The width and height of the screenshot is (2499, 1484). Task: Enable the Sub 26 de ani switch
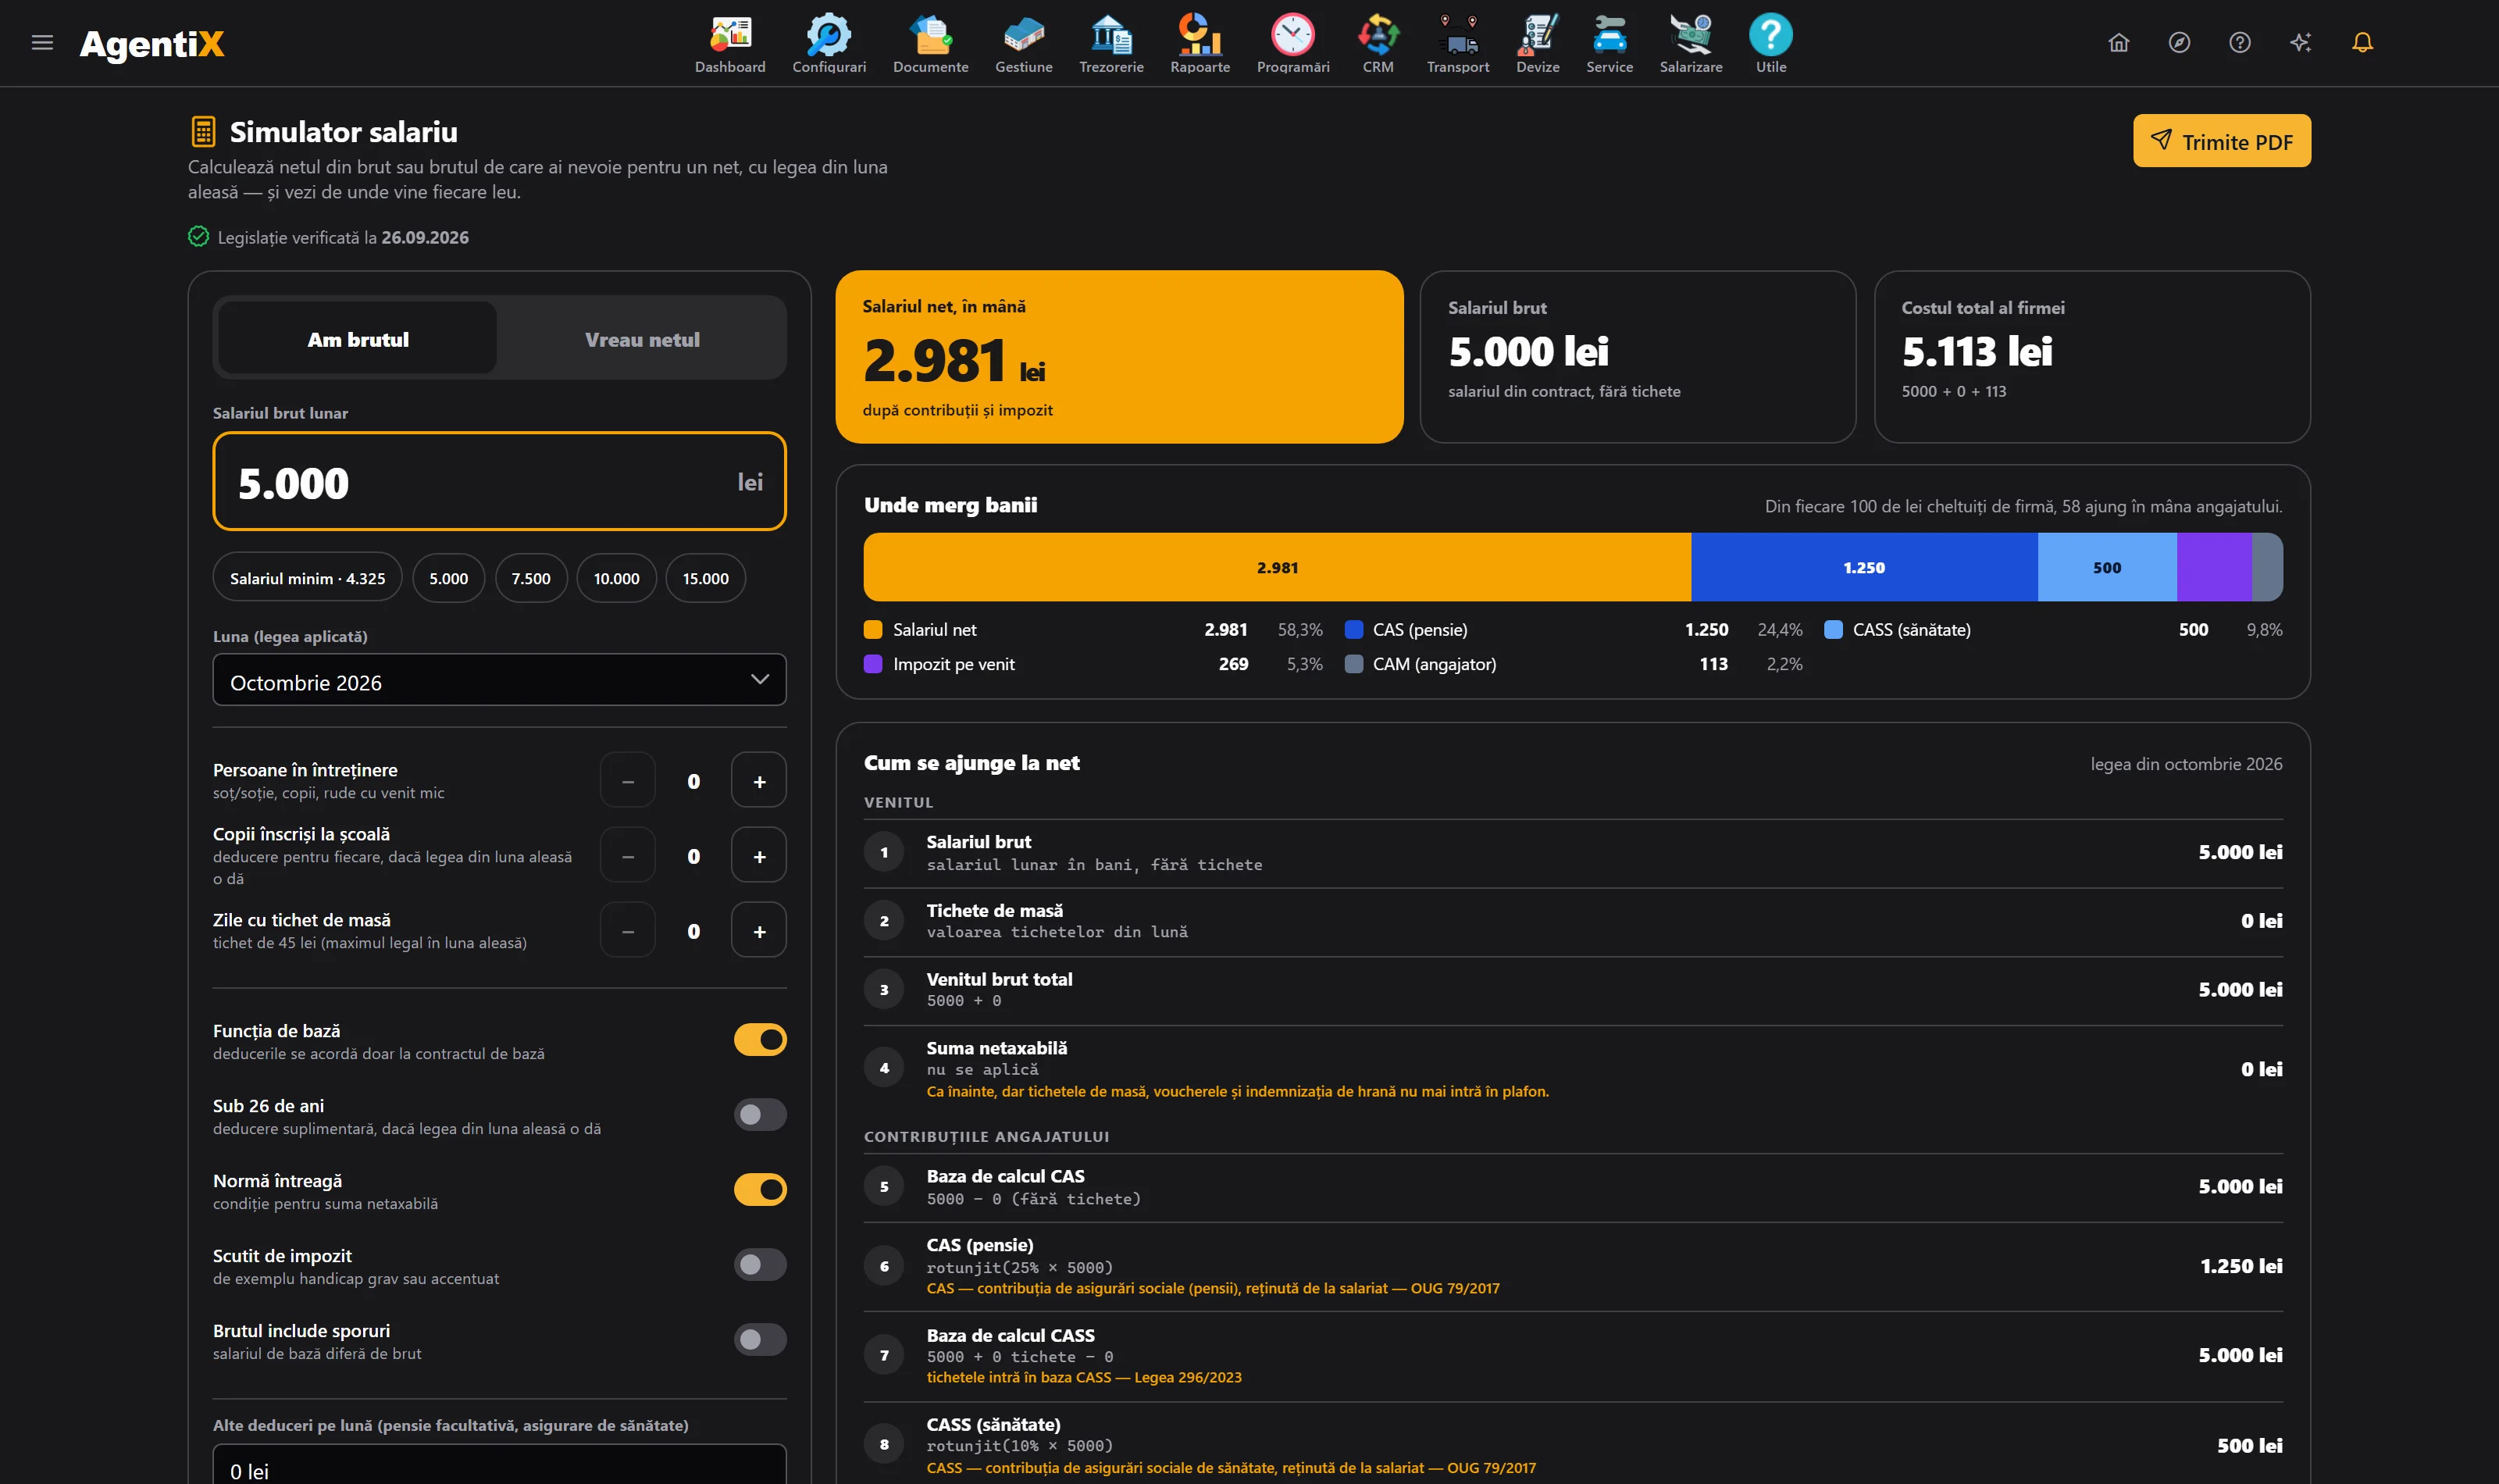(x=760, y=1115)
